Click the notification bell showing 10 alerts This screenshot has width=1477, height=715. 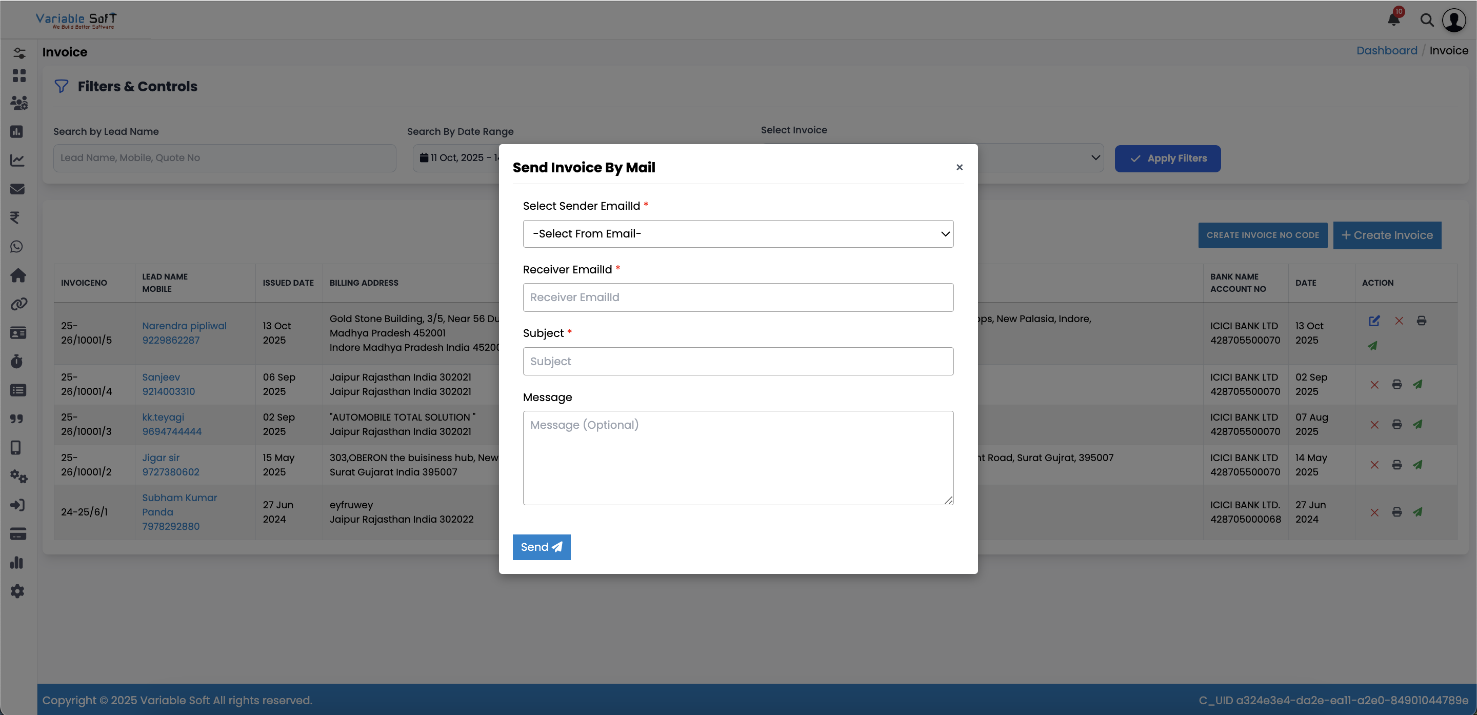(1393, 19)
